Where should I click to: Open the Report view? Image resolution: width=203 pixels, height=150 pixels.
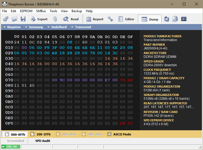(x=95, y=19)
